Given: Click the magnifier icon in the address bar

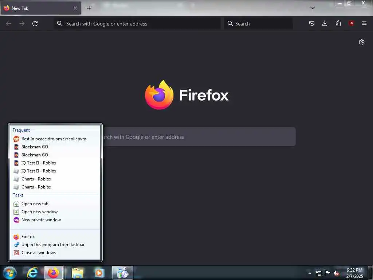Looking at the screenshot, I should click(x=60, y=23).
